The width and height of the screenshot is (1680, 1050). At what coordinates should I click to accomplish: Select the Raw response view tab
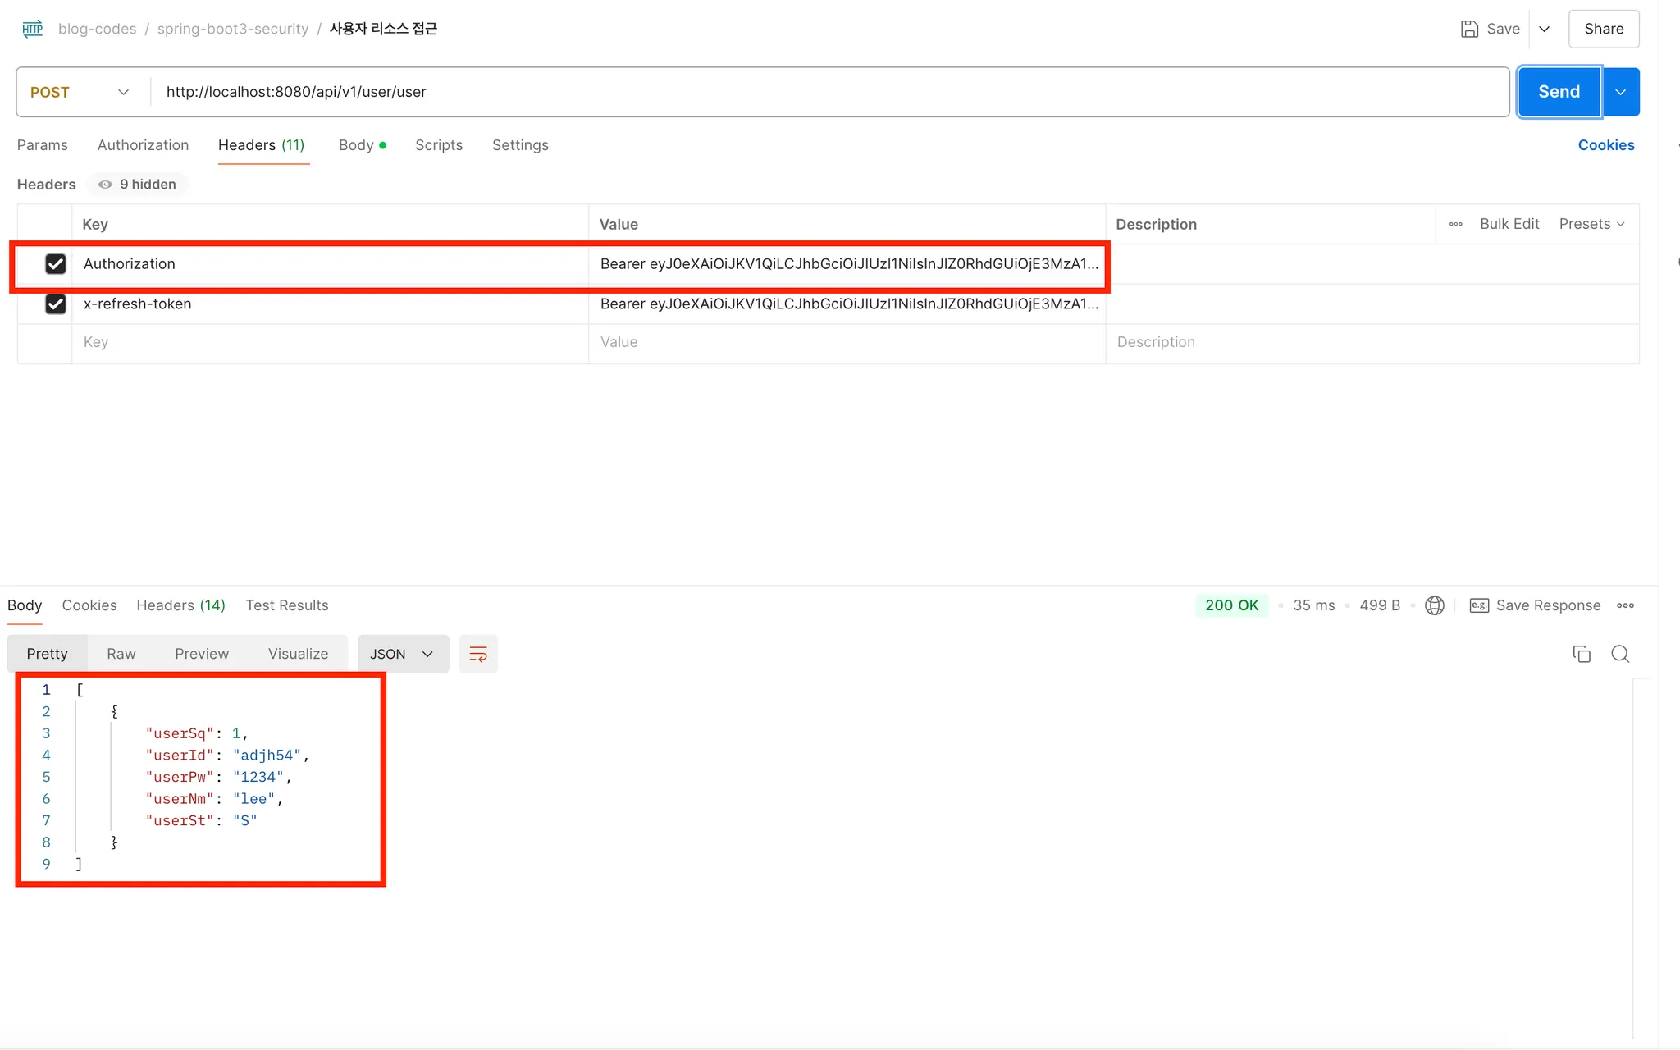121,654
